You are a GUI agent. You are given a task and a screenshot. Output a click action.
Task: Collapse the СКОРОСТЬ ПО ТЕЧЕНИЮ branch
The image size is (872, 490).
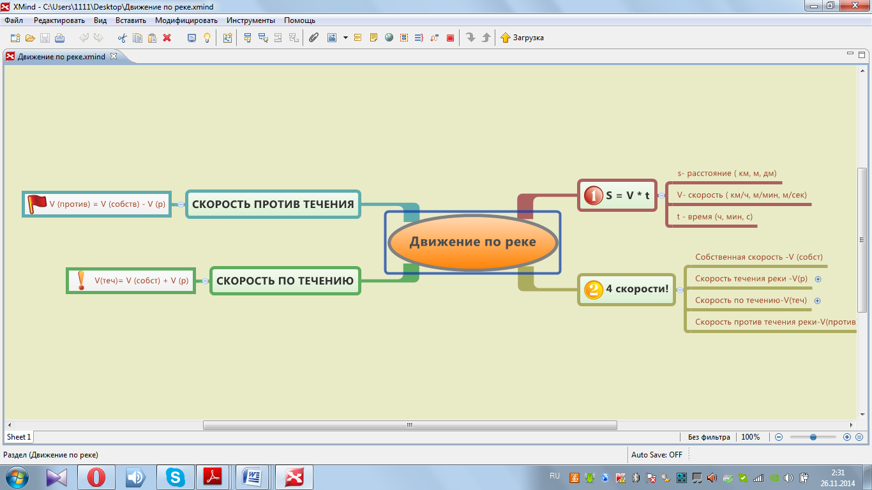click(205, 281)
